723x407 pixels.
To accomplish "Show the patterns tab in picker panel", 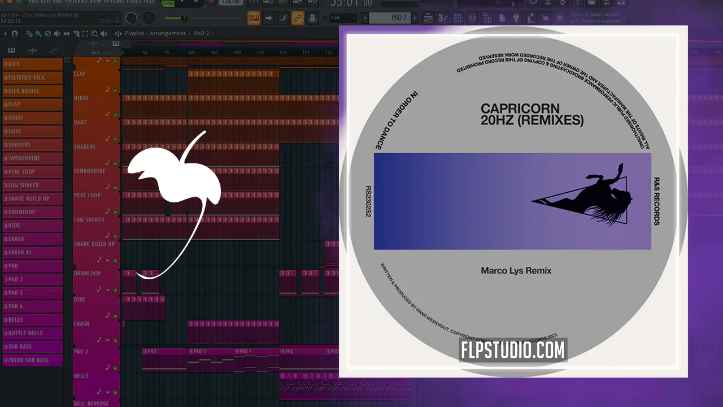I will tap(11, 50).
